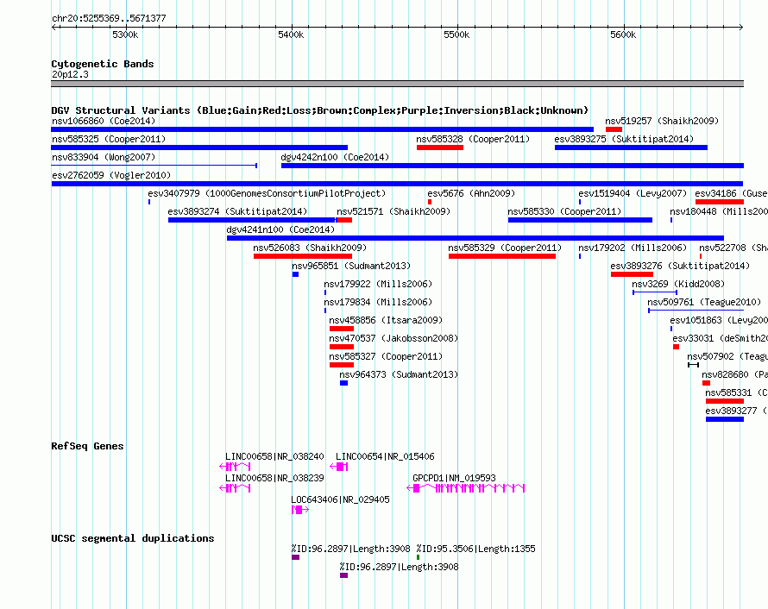Select the esv33031 red loss marker
This screenshot has height=609, width=768.
pos(676,347)
